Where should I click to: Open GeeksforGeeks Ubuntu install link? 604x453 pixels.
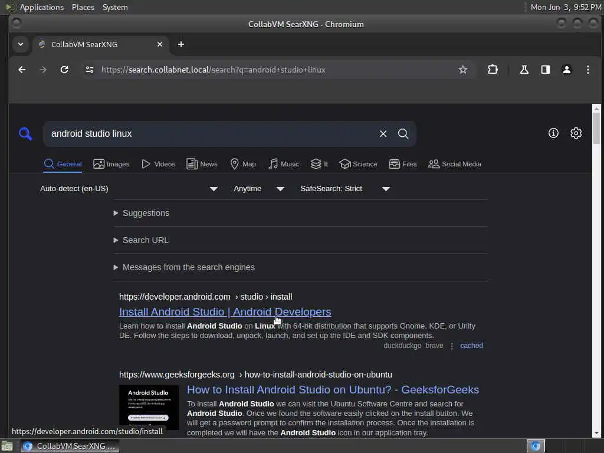[x=333, y=389]
